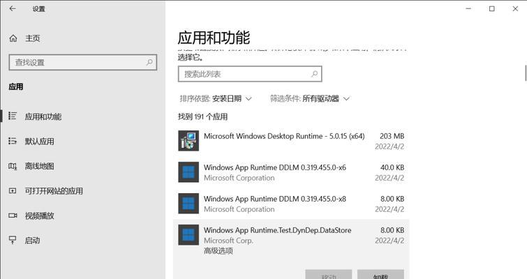Click the home icon beside 主页

13,38
